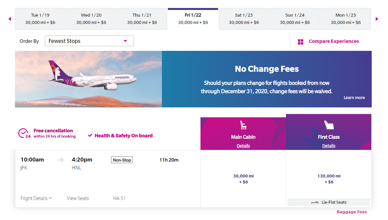Open the Baggage Fees link
The image size is (388, 220).
[352, 212]
